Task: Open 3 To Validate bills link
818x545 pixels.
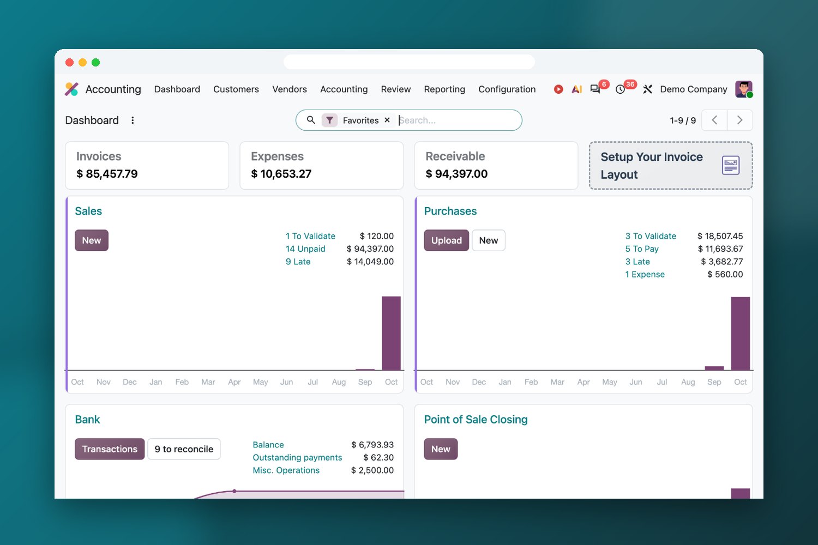Action: [x=651, y=236]
